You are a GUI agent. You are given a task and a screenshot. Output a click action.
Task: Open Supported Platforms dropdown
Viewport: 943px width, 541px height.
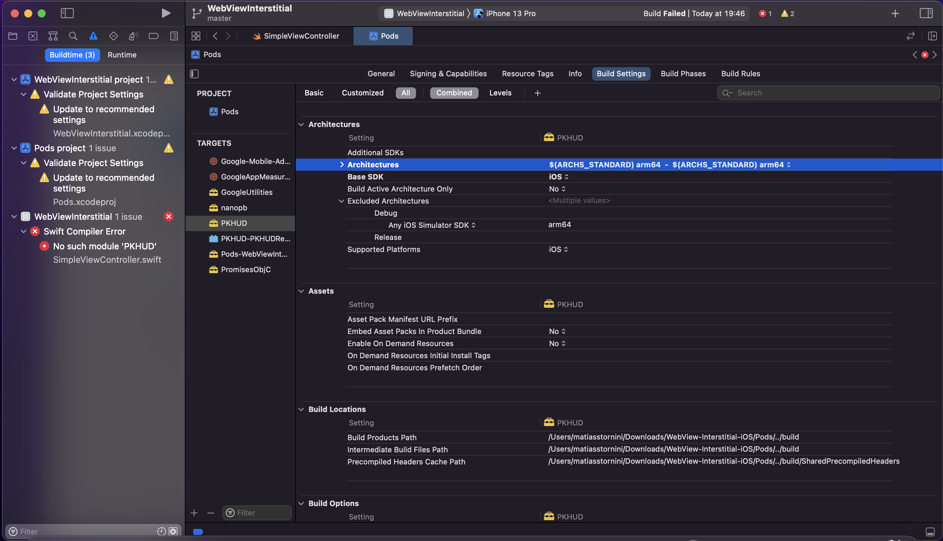[x=559, y=250]
